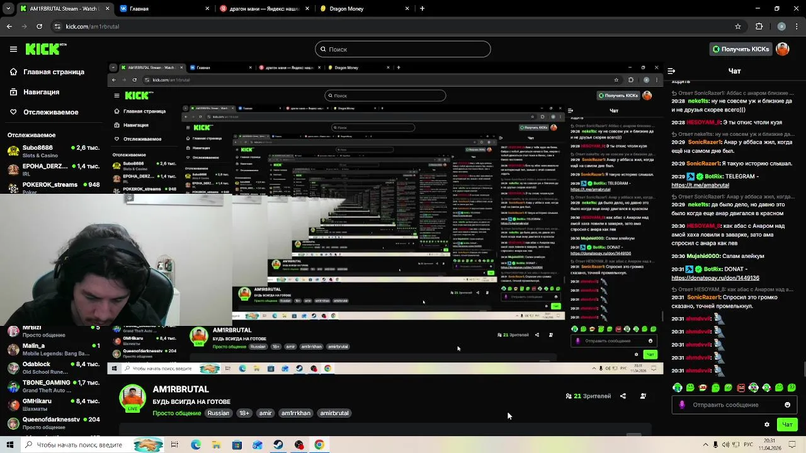Click the Windows taskbar search box
This screenshot has width=806, height=453.
[x=93, y=445]
